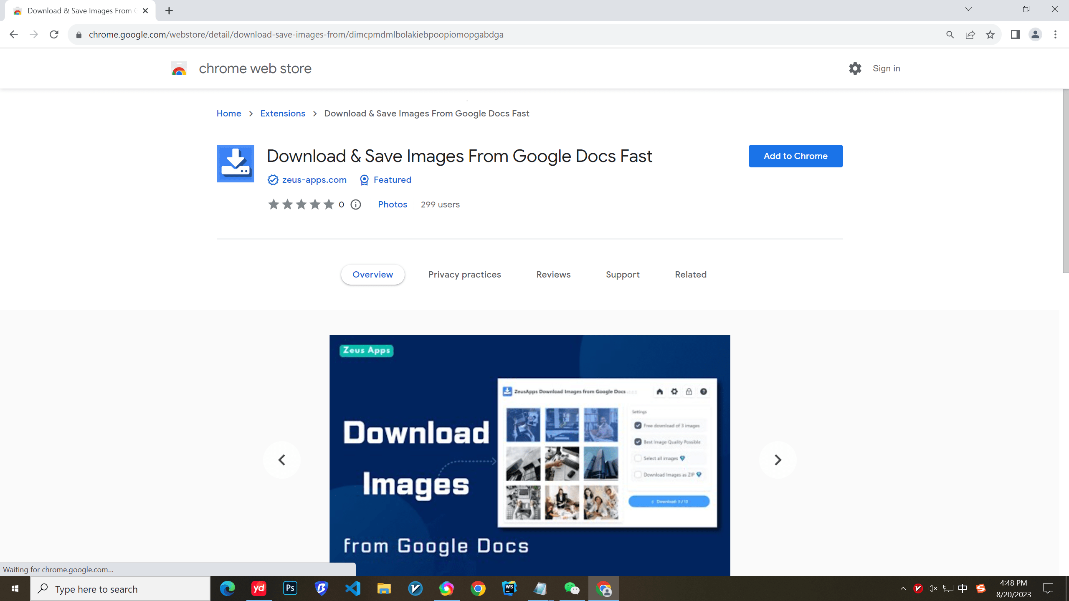Click the Featured badge

(x=385, y=180)
